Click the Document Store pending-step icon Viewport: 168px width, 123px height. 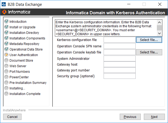point(6,60)
